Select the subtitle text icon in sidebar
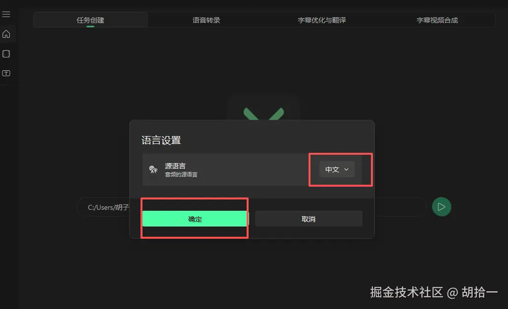This screenshot has height=309, width=508. [x=6, y=73]
